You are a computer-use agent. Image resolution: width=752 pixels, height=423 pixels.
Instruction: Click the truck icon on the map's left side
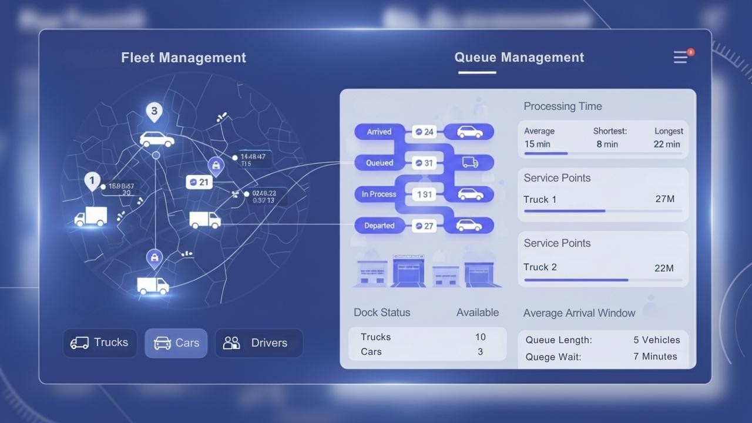[x=91, y=217]
